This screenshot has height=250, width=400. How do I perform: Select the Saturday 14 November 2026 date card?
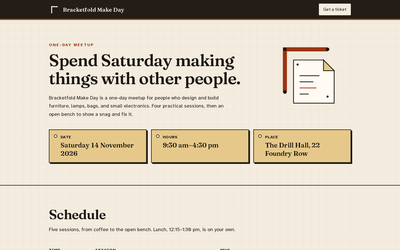98,146
